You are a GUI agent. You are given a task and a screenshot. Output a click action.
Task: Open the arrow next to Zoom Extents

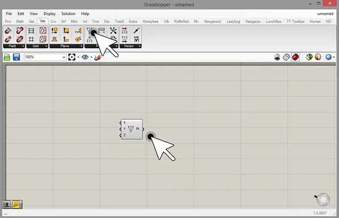point(78,57)
